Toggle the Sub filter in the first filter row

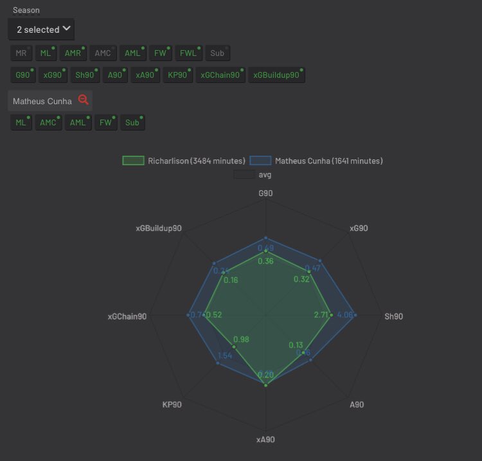217,53
